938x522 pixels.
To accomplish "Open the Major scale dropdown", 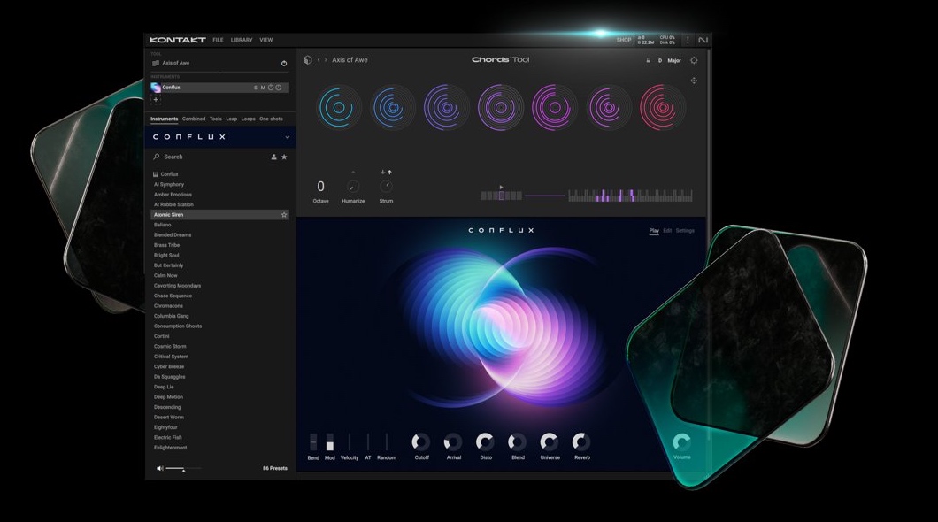I will pos(674,60).
